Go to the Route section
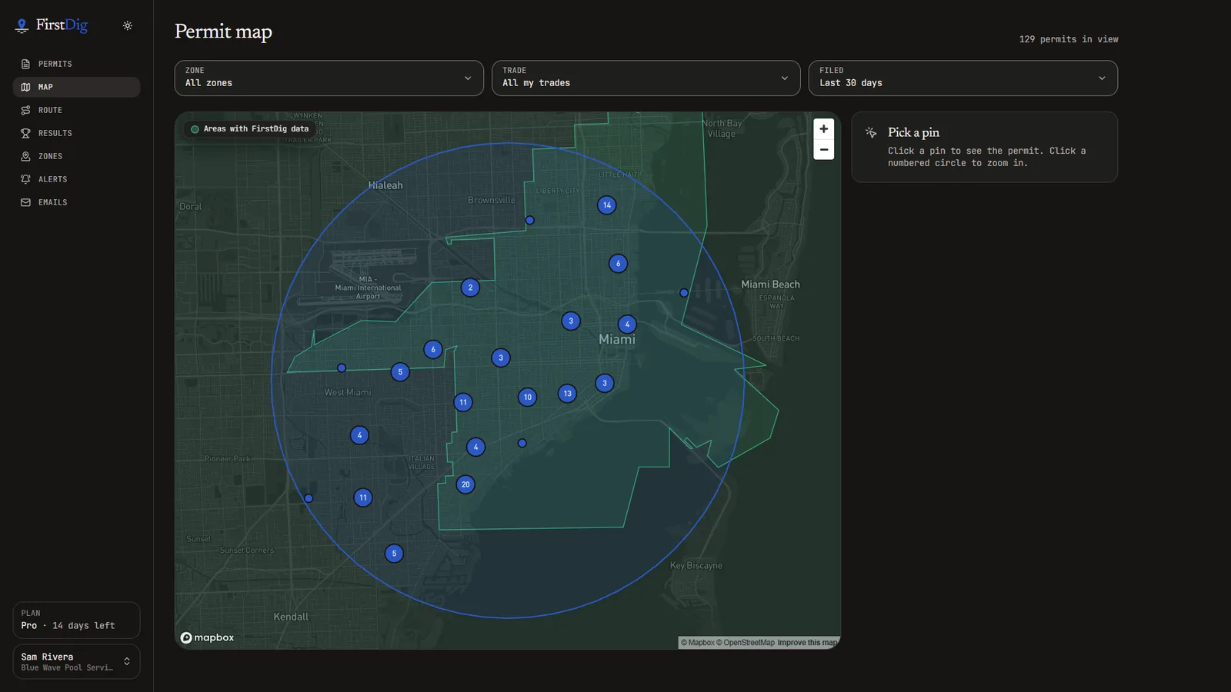This screenshot has height=692, width=1231. [76, 110]
